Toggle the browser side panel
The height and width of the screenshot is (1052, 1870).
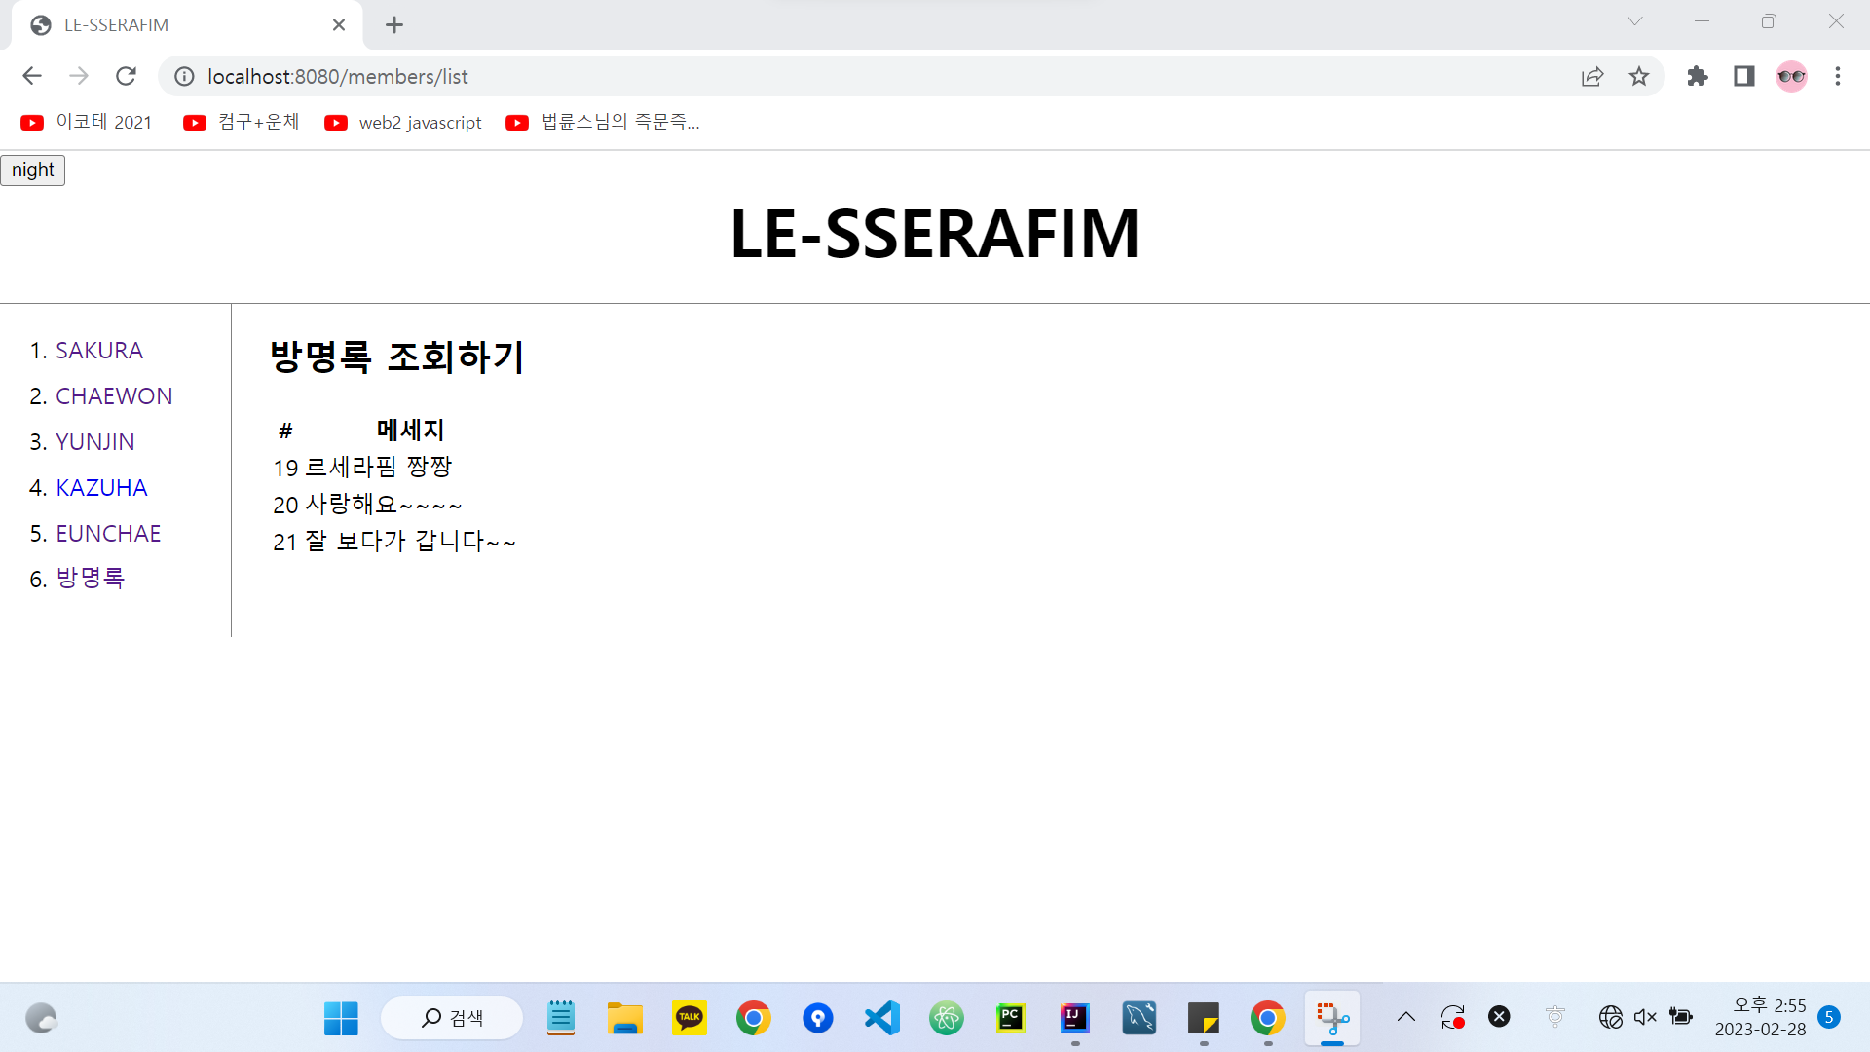pos(1743,76)
